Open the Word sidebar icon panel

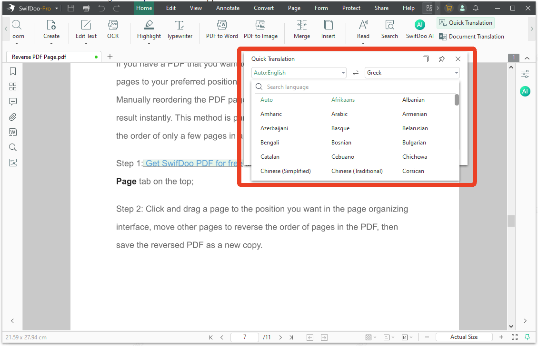[13, 132]
